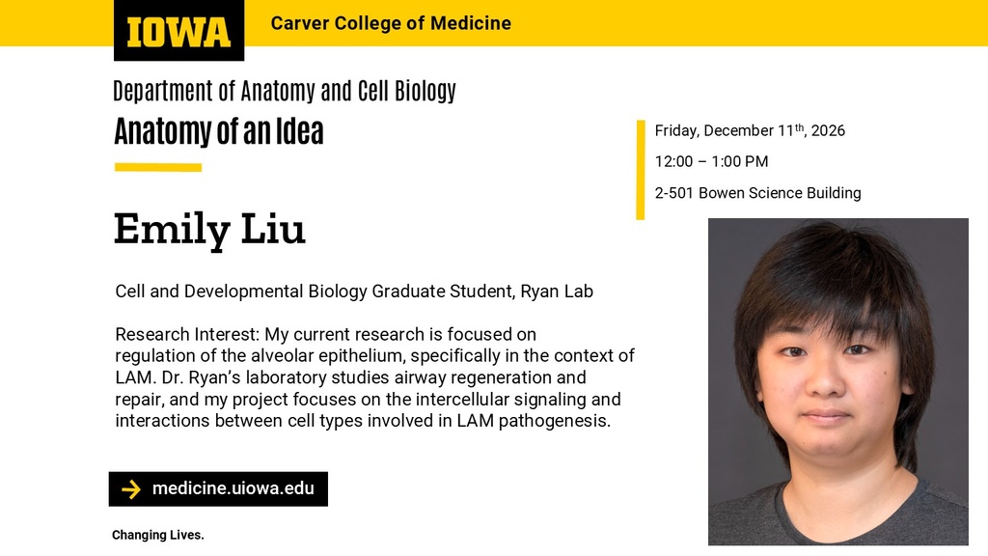Click the yellow header banner

pos(494,23)
